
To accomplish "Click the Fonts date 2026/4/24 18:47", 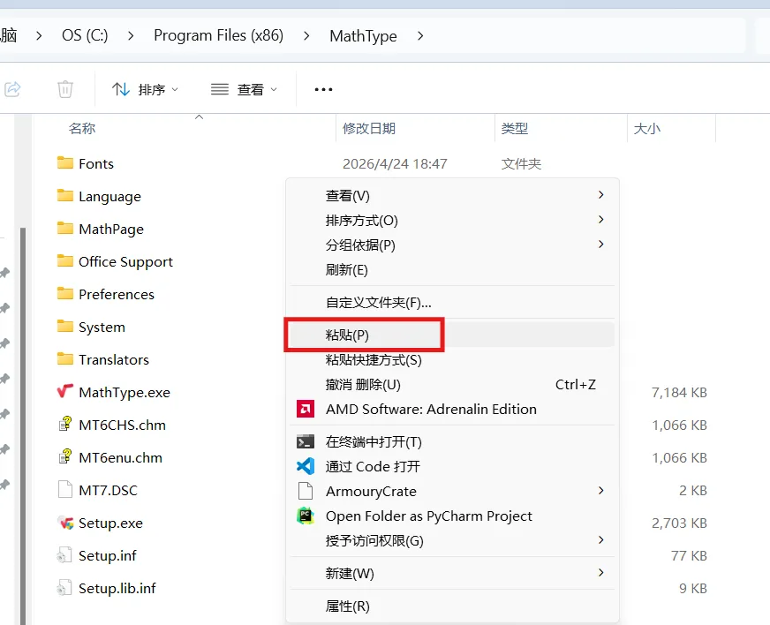I will pyautogui.click(x=395, y=163).
